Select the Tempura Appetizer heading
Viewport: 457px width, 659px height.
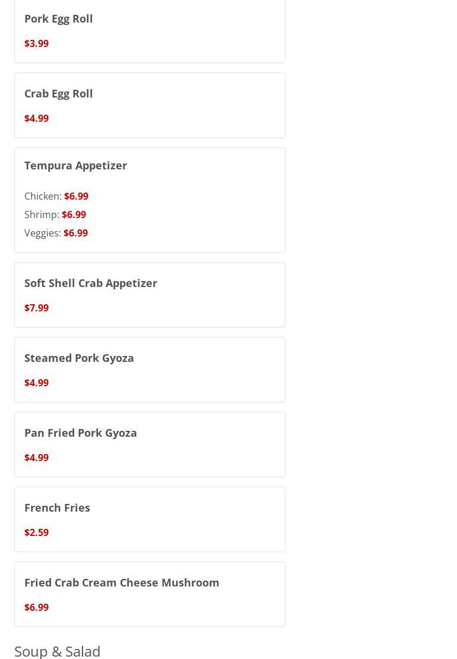[75, 166]
